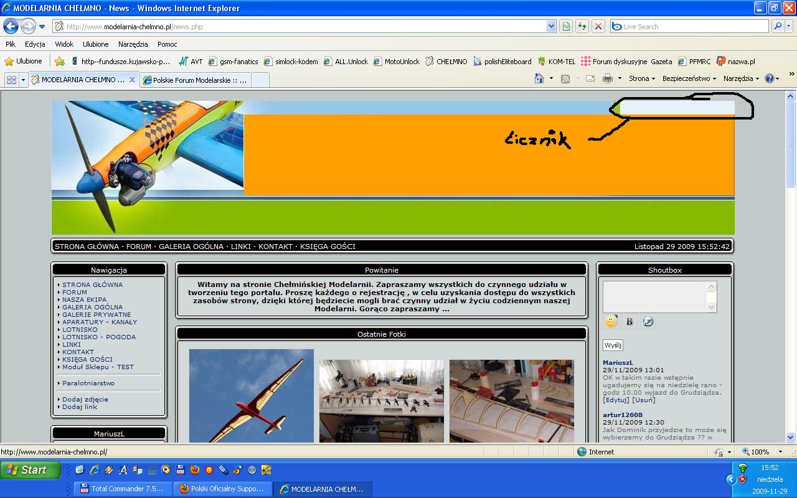This screenshot has height=498, width=797.
Task: Click Dodaj zdjęcie link
Action: (x=85, y=399)
